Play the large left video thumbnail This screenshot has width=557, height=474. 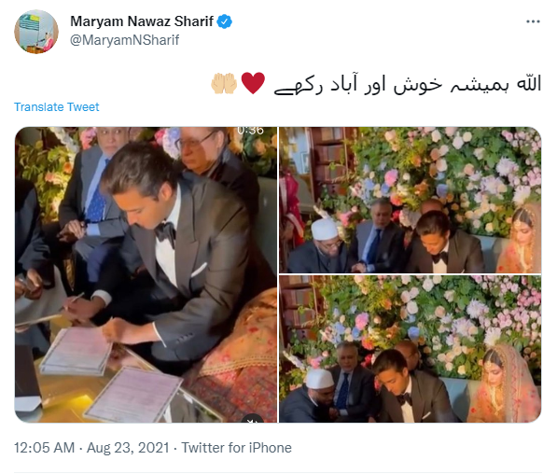pyautogui.click(x=146, y=274)
